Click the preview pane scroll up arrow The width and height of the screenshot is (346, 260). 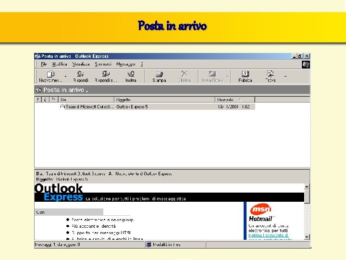307,187
